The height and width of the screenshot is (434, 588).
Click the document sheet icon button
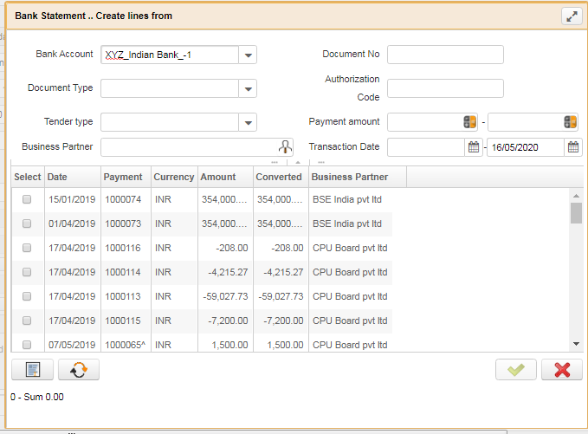(33, 370)
